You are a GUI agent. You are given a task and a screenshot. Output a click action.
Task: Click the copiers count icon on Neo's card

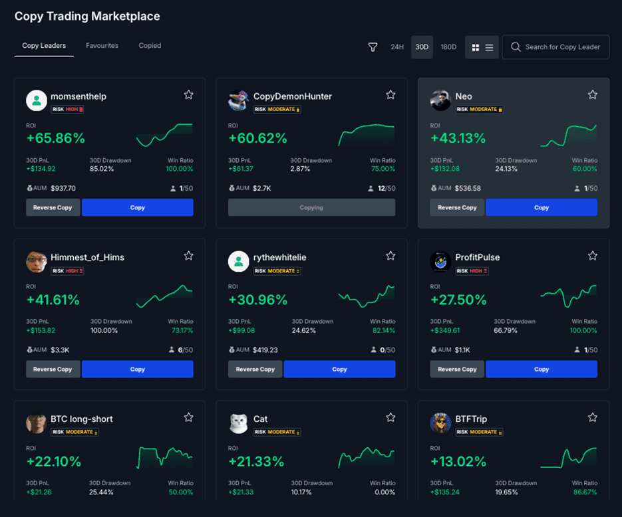click(x=576, y=188)
